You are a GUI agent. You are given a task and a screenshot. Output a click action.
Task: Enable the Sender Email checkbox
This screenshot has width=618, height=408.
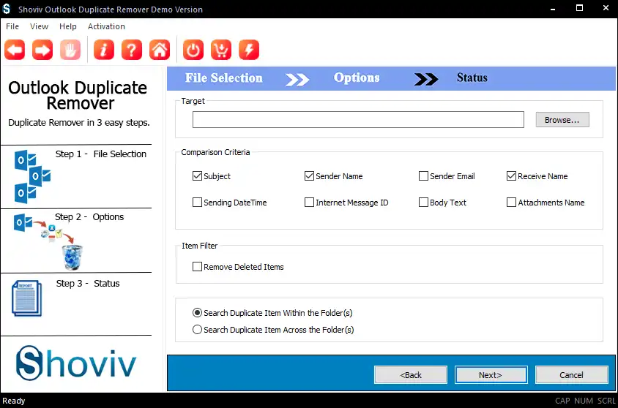[x=423, y=176]
